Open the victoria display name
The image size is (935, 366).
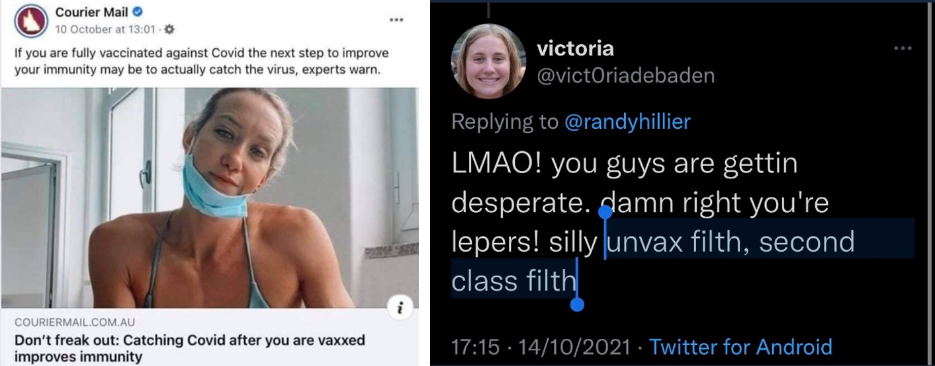tap(575, 48)
